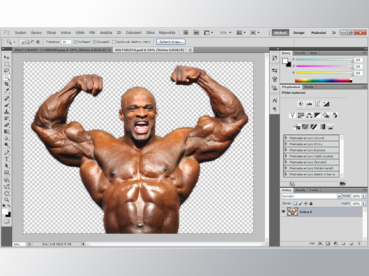Select the Move tool in the toolbox
The width and height of the screenshot is (369, 276).
[x=7, y=56]
